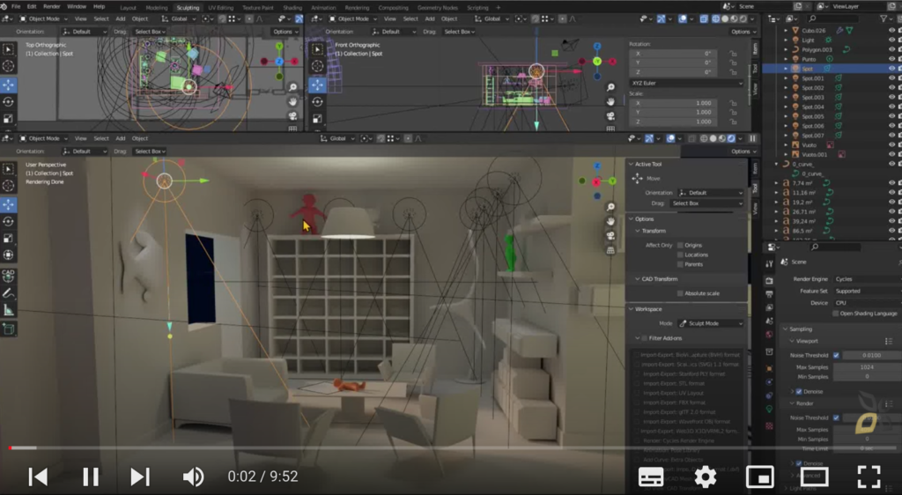Toggle the Viewport Denoise checkbox

[x=798, y=392]
